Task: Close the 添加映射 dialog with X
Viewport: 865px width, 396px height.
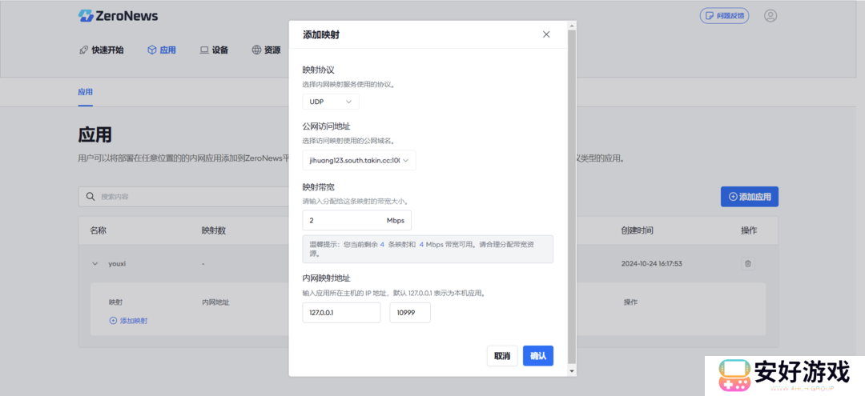Action: 546,34
